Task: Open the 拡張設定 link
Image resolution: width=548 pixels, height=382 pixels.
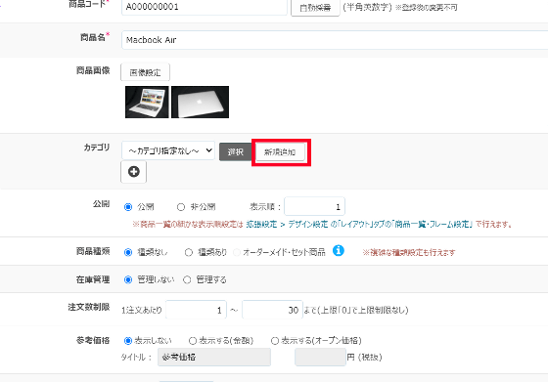Action: [261, 225]
